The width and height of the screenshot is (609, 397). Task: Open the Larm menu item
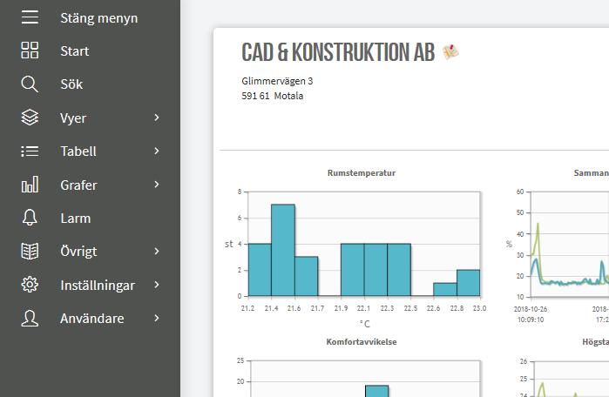tap(75, 219)
